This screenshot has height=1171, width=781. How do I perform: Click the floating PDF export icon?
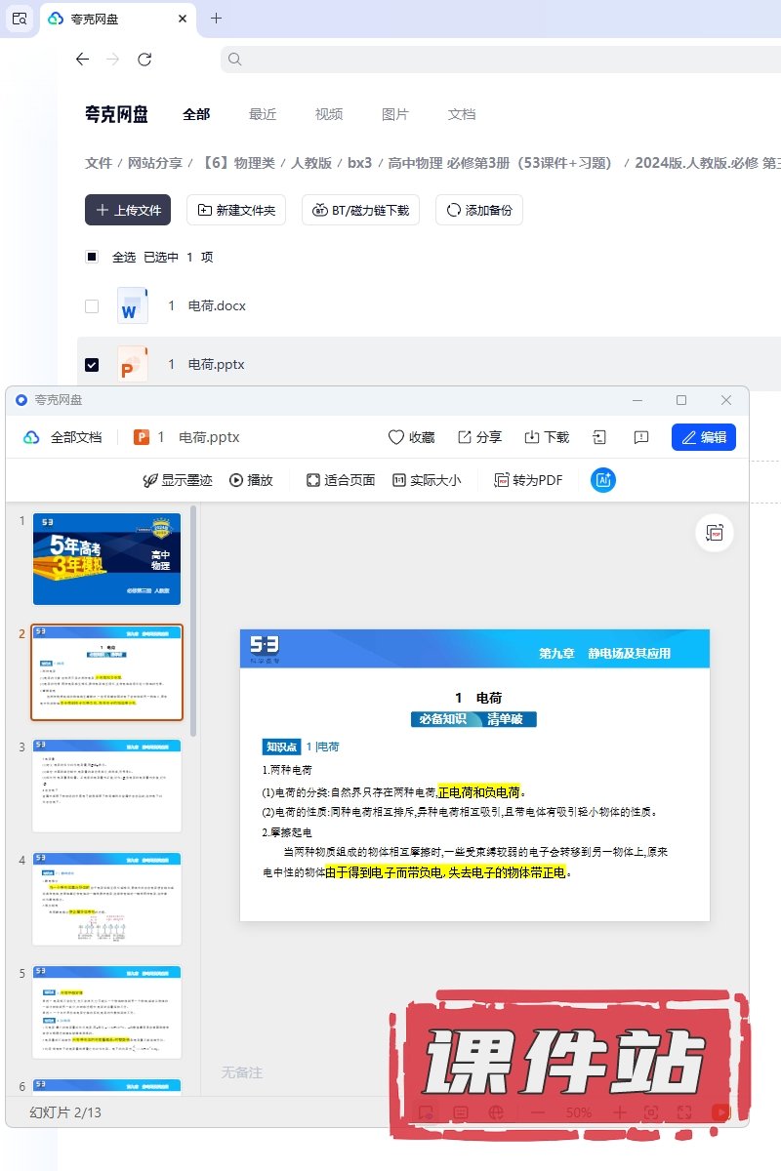click(715, 533)
